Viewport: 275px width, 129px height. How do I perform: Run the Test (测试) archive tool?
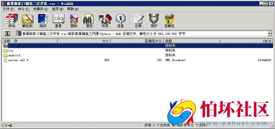click(43, 21)
